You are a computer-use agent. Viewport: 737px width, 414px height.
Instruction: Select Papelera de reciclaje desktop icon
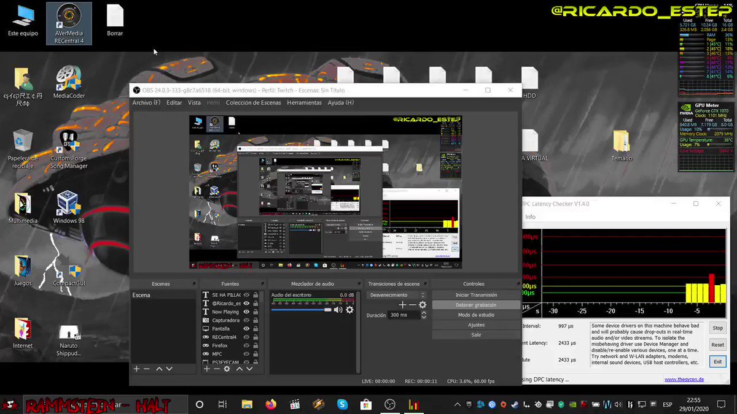(x=23, y=149)
